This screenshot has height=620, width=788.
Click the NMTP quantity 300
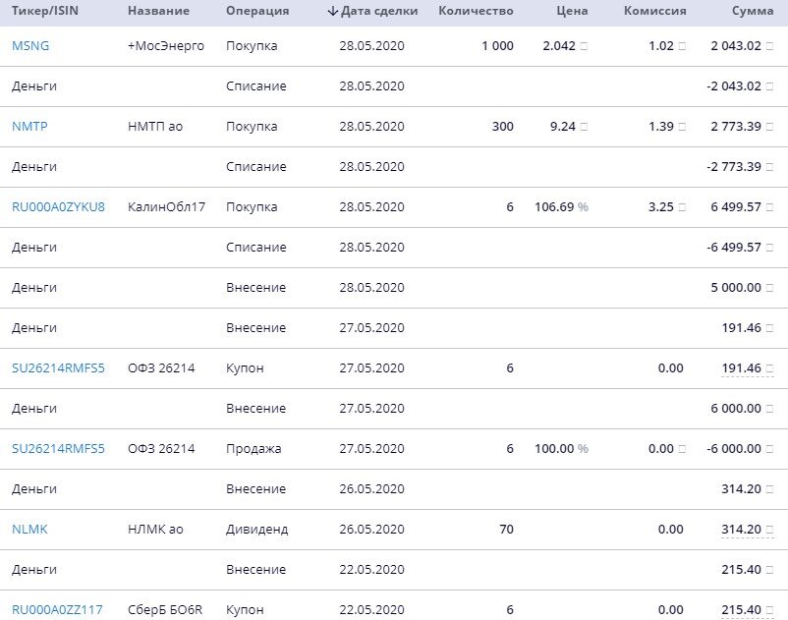click(x=502, y=126)
